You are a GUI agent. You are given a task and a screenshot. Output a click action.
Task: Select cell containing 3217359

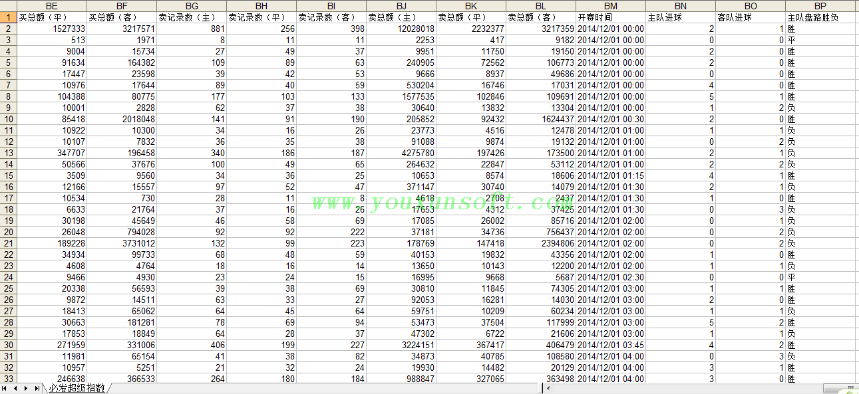tap(541, 29)
